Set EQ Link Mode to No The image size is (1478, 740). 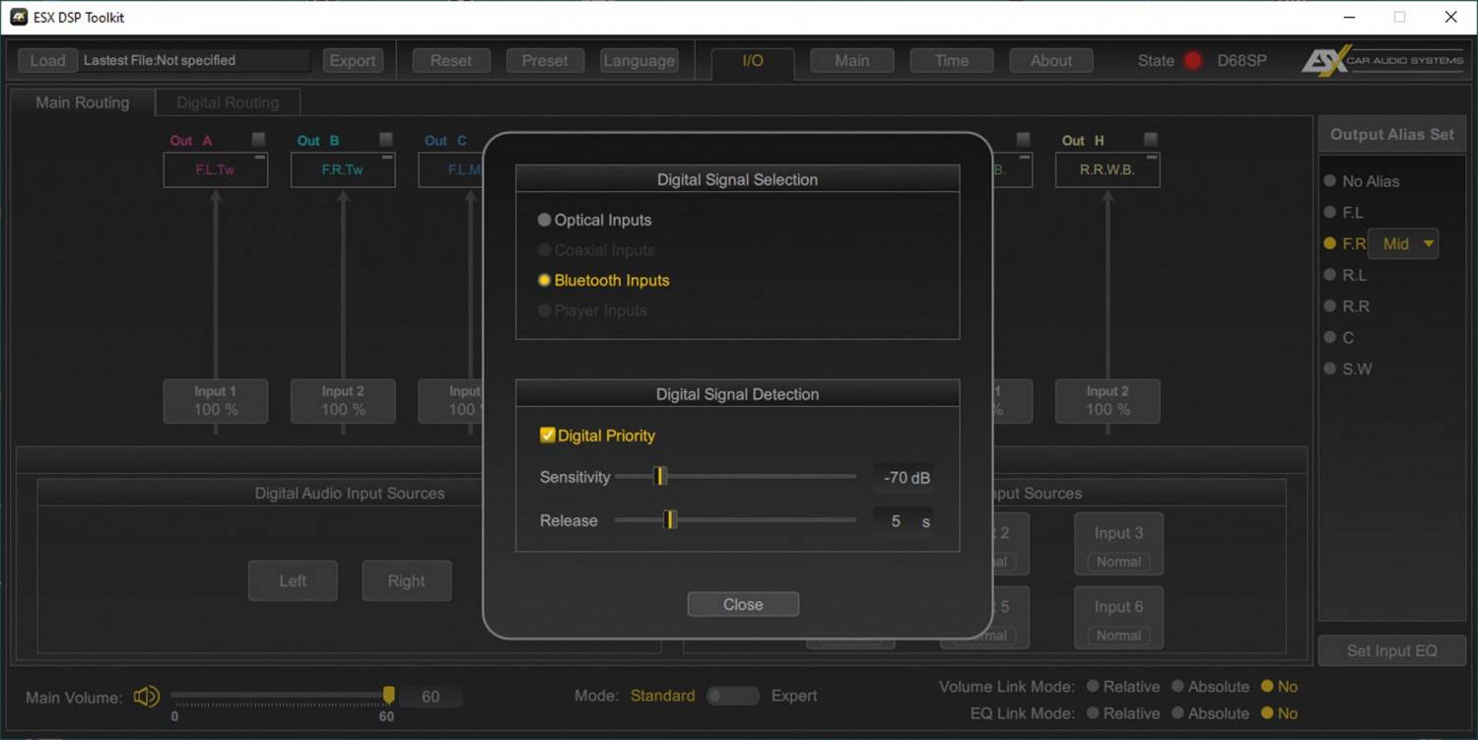point(1279,713)
